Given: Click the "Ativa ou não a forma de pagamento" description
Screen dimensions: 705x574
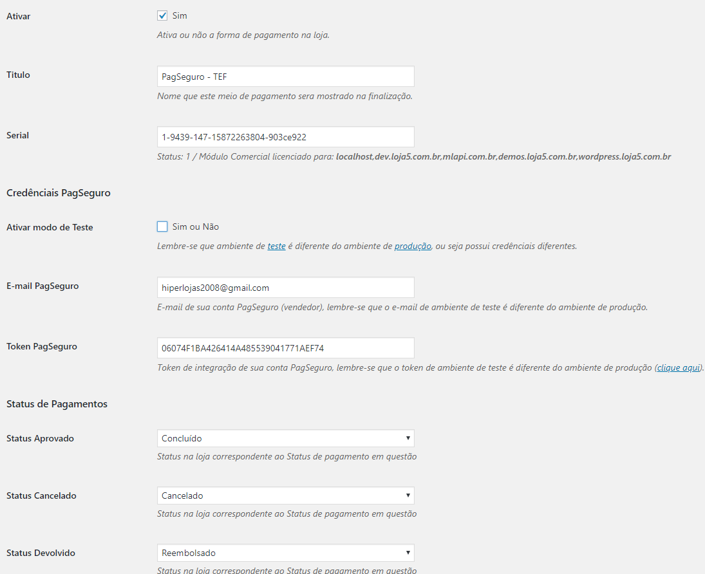Looking at the screenshot, I should [243, 35].
